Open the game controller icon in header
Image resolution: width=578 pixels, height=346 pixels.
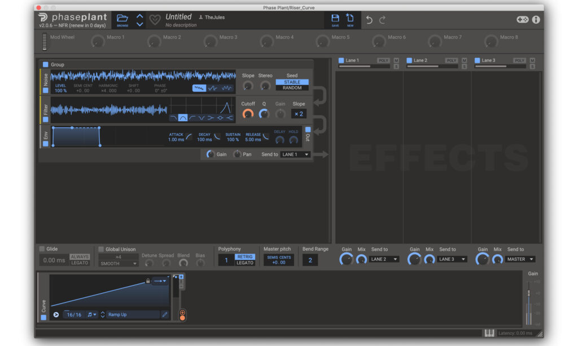coord(522,20)
